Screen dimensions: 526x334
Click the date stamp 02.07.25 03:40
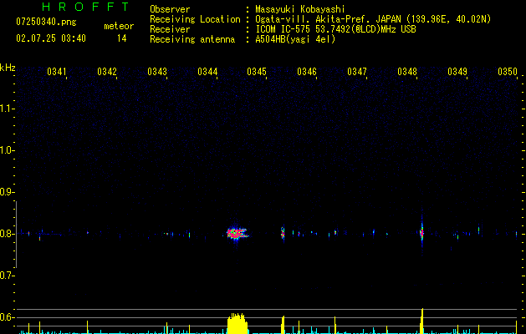tap(51, 38)
